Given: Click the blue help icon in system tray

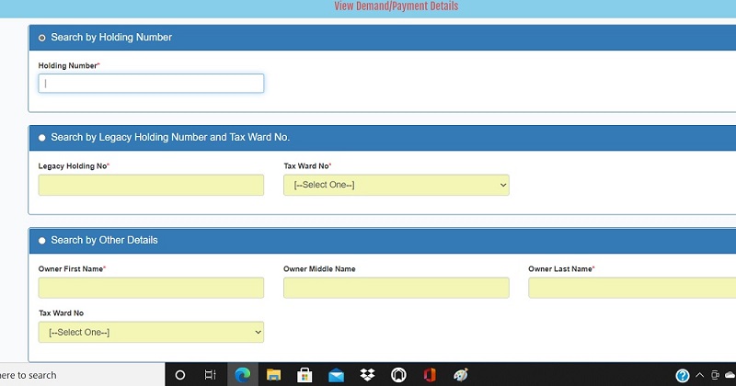Looking at the screenshot, I should (x=682, y=375).
